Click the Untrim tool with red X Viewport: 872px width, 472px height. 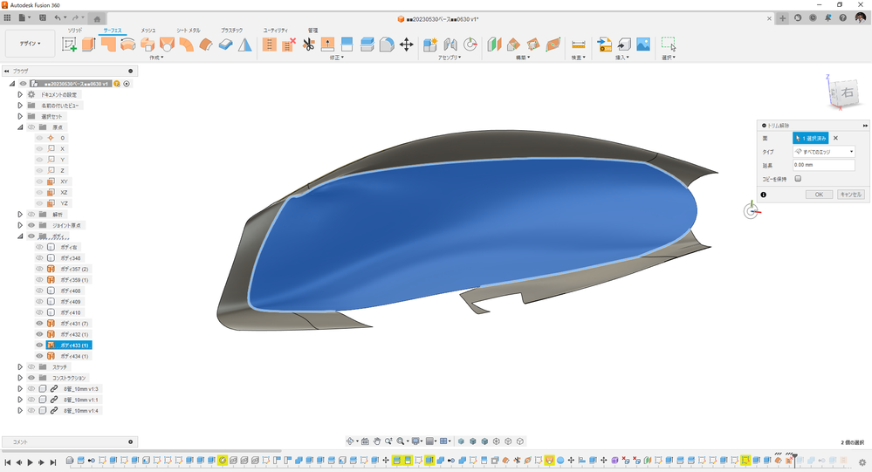[x=289, y=44]
